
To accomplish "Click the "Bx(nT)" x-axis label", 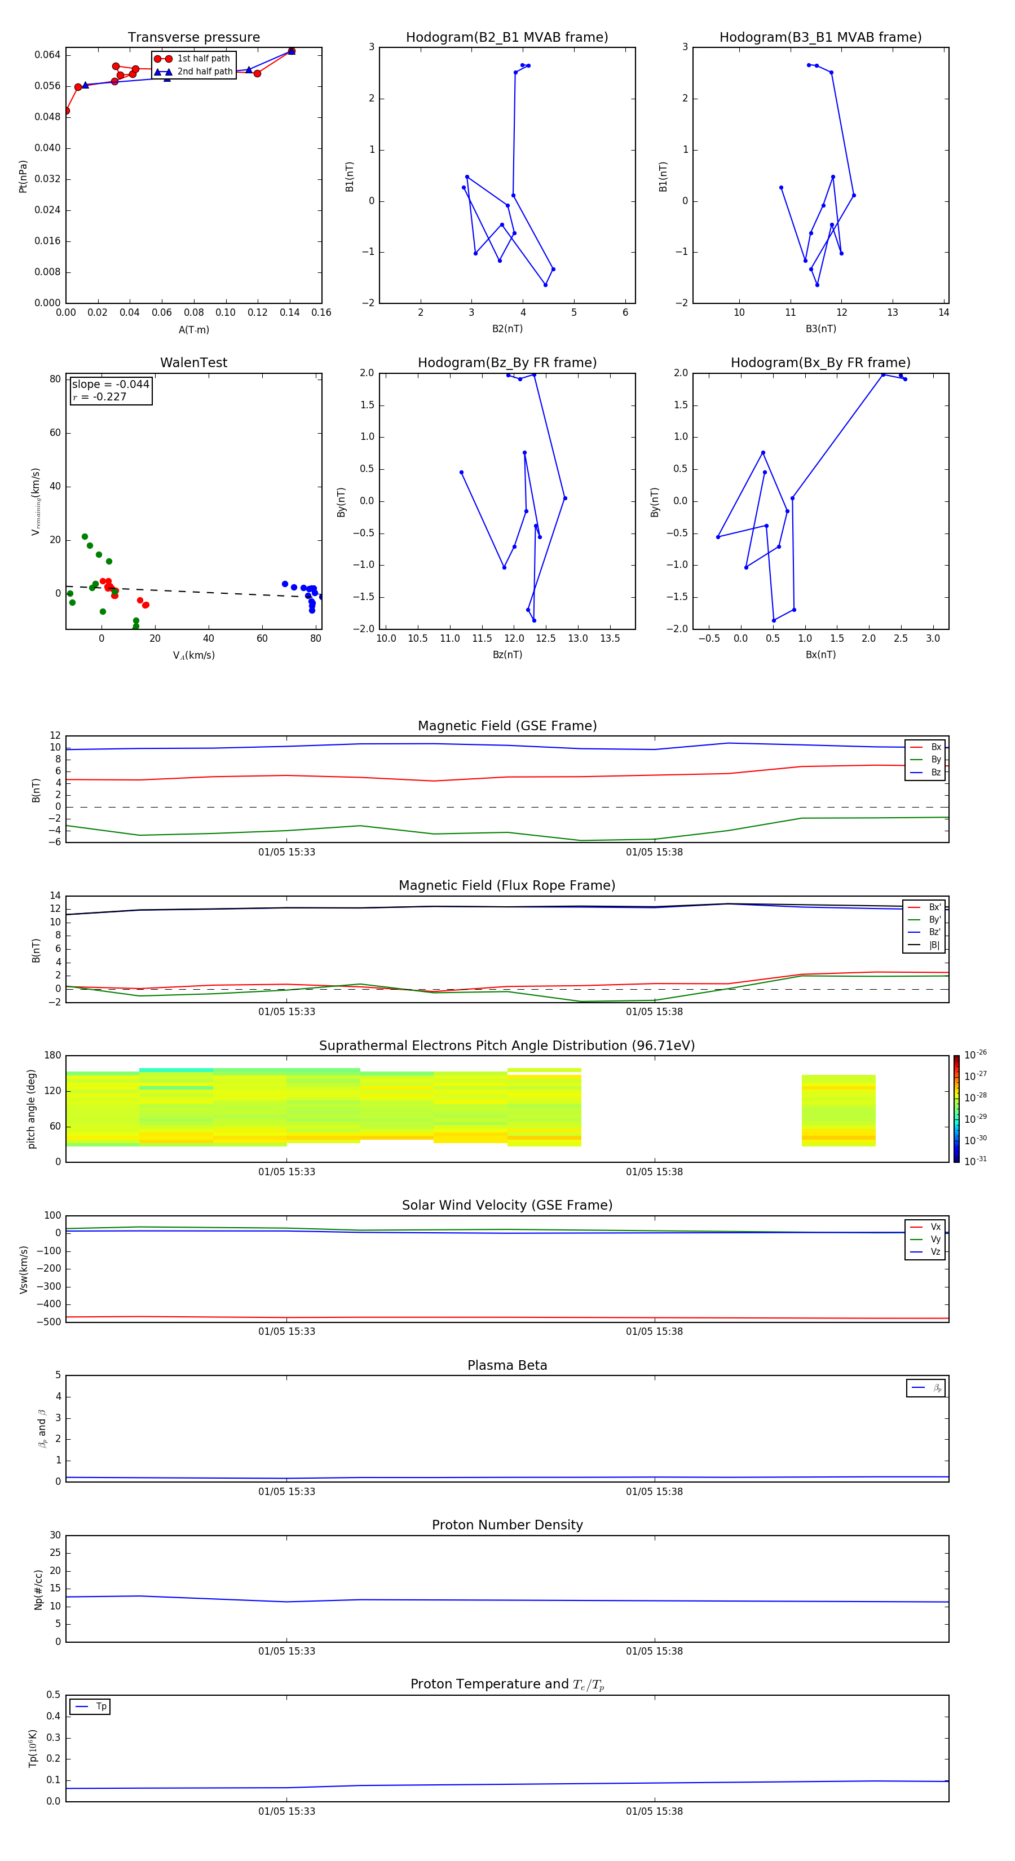I will click(820, 655).
